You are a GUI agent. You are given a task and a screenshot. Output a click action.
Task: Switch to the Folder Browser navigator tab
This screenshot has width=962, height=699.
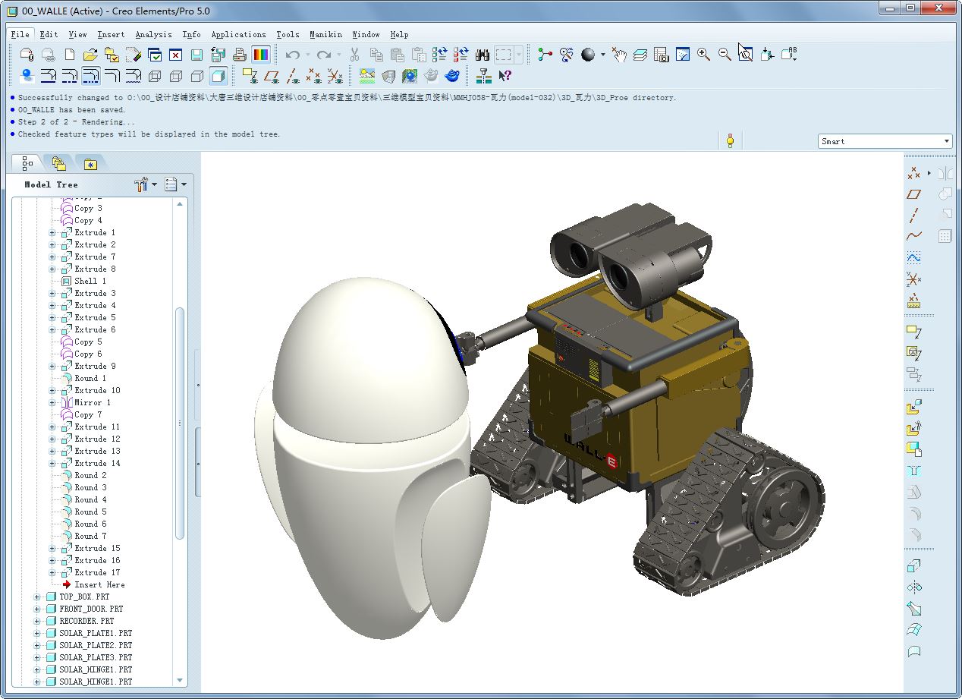(x=58, y=163)
